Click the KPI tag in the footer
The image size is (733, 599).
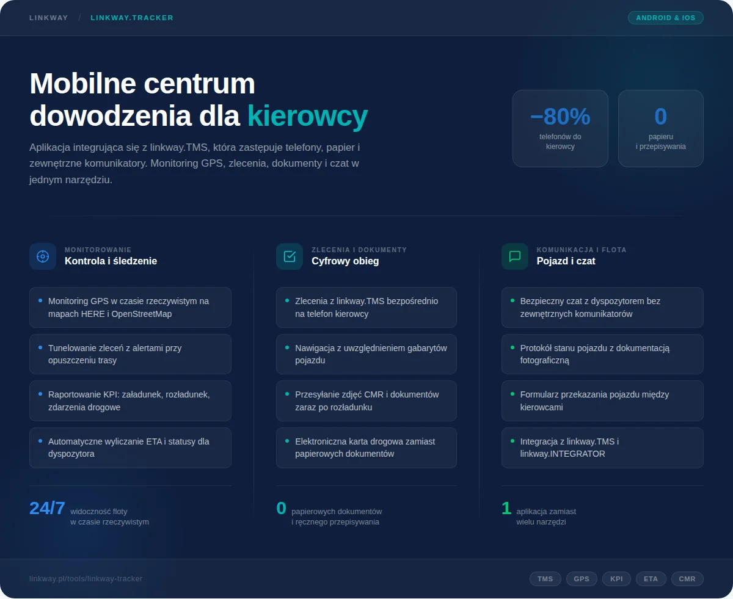tap(616, 579)
